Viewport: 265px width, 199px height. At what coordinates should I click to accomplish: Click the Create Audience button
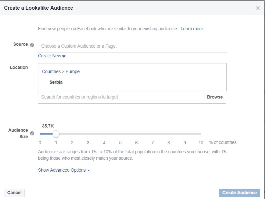click(x=240, y=193)
